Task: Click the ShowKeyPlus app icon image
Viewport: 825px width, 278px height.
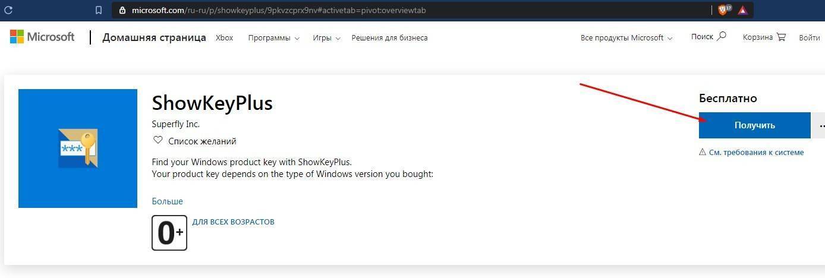Action: point(78,149)
